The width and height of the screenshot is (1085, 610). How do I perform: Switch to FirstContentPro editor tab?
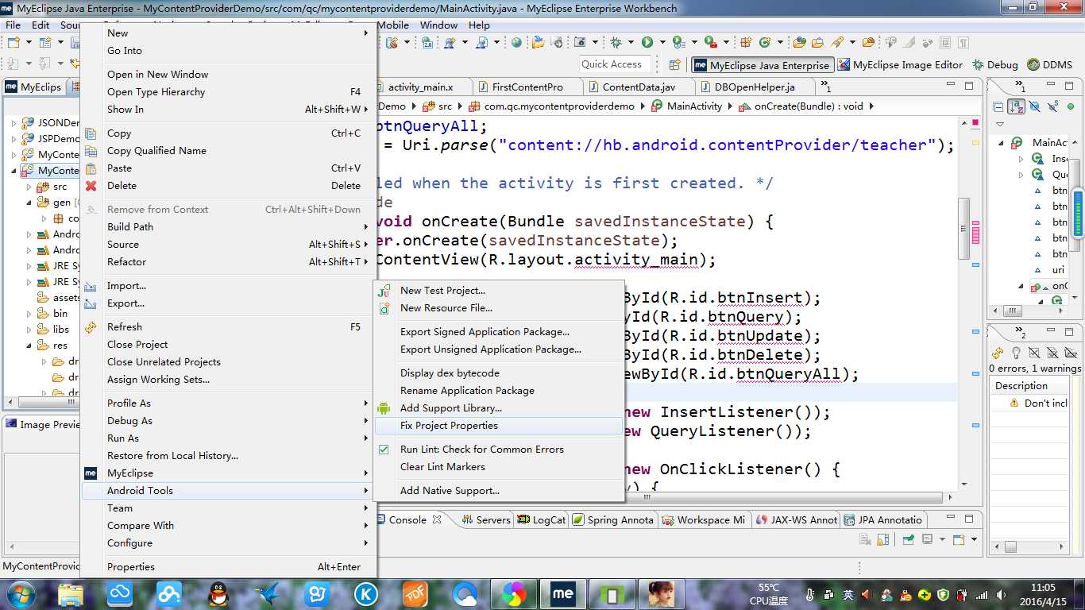[x=527, y=87]
